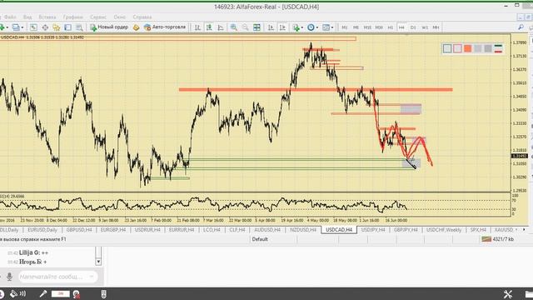This screenshot has height=300, width=533.
Task: Toggle chart auto-scroll icon
Action: coord(271,27)
